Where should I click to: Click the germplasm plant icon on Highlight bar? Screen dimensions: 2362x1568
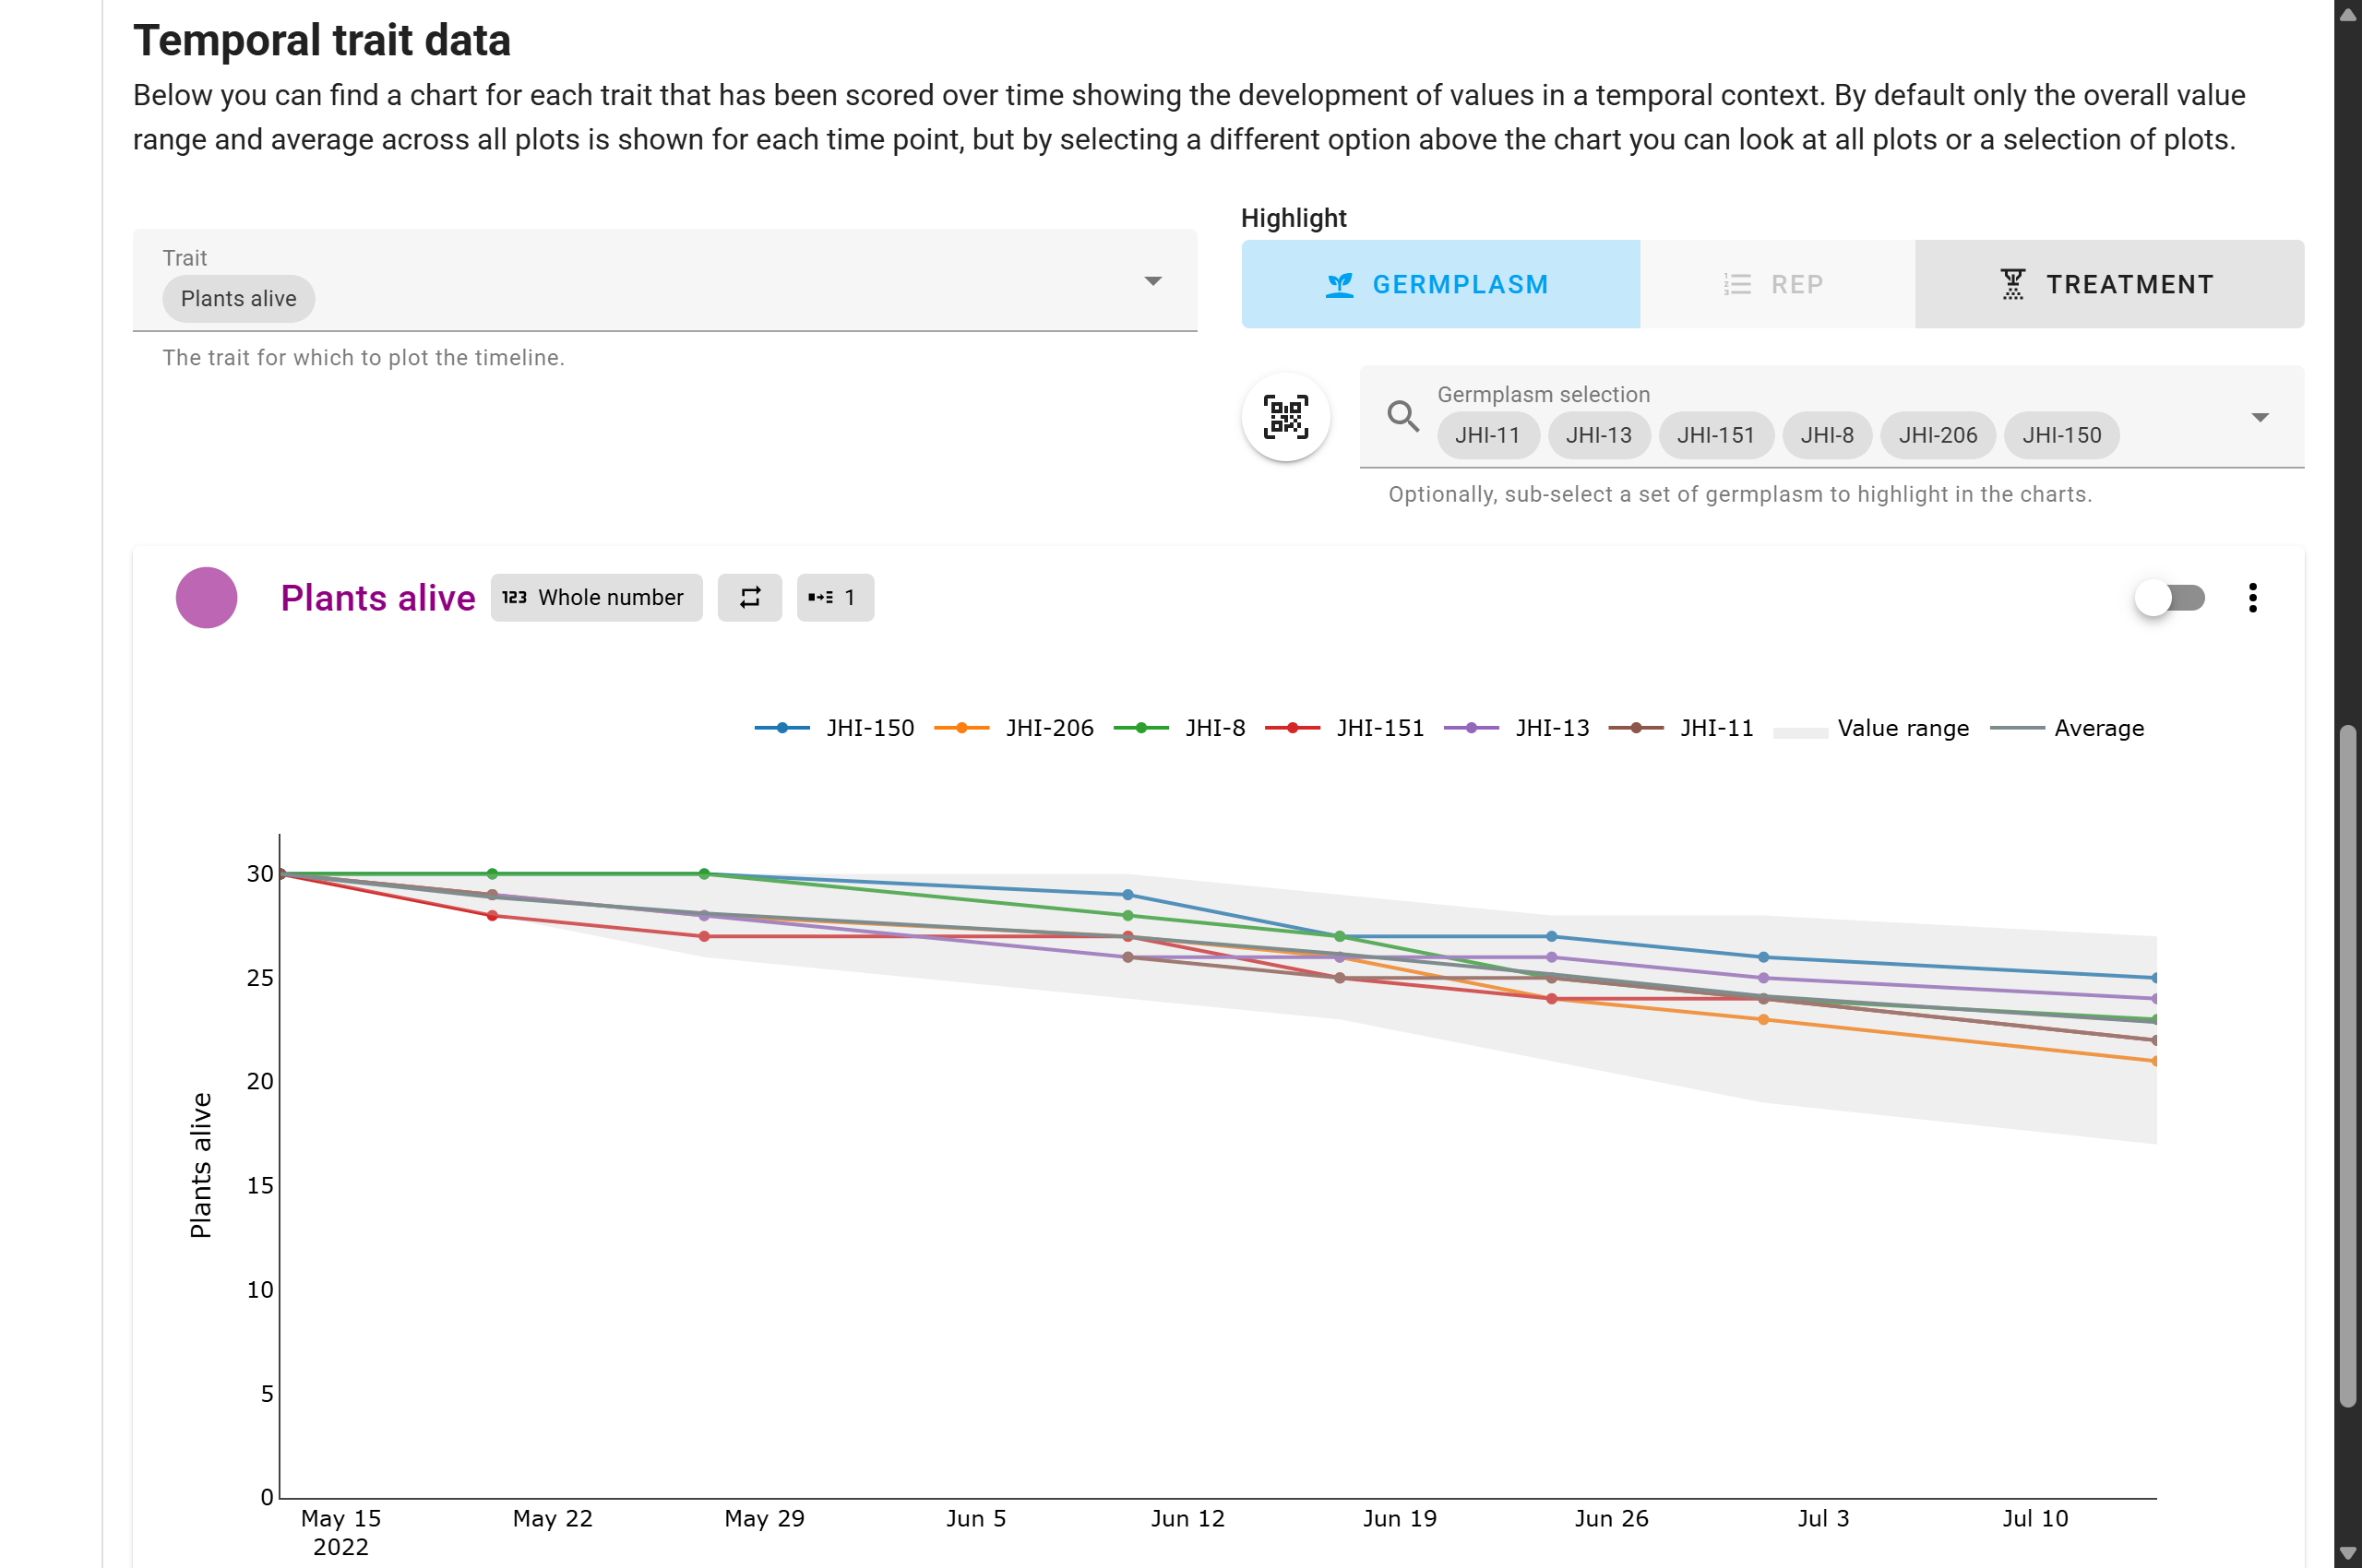[1341, 284]
